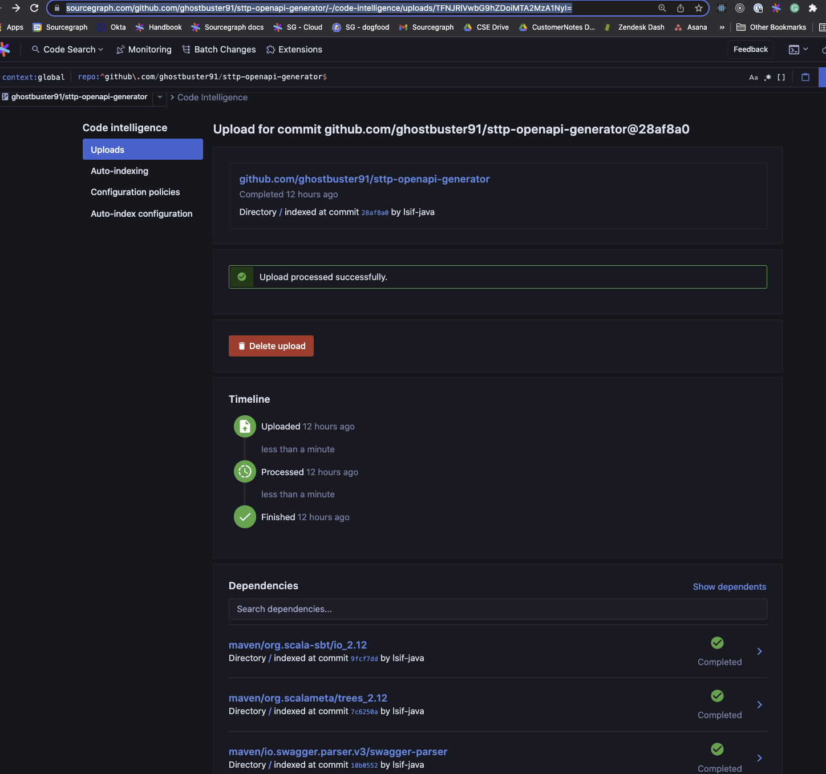Image resolution: width=826 pixels, height=774 pixels.
Task: Open the React DevTools extension icon
Action: tap(722, 8)
